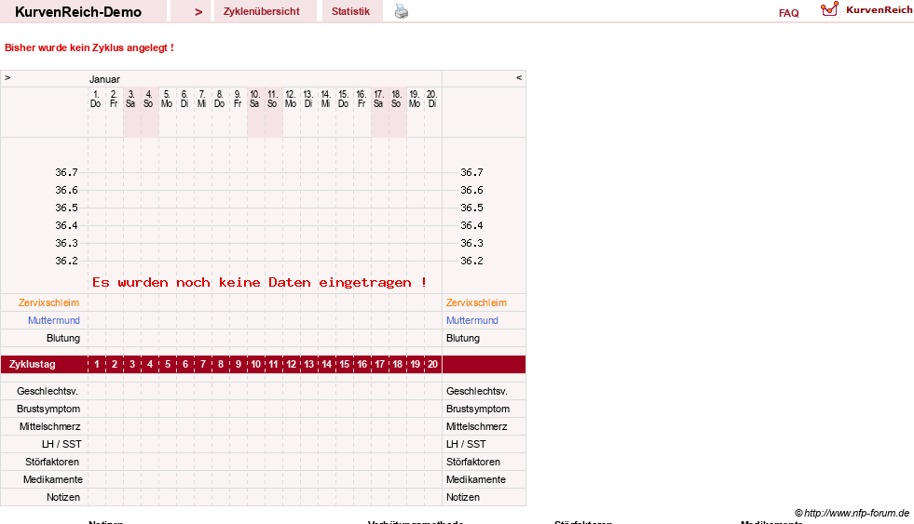Screen dimensions: 914x524
Task: Click the left Notizen row label
Action: point(63,497)
